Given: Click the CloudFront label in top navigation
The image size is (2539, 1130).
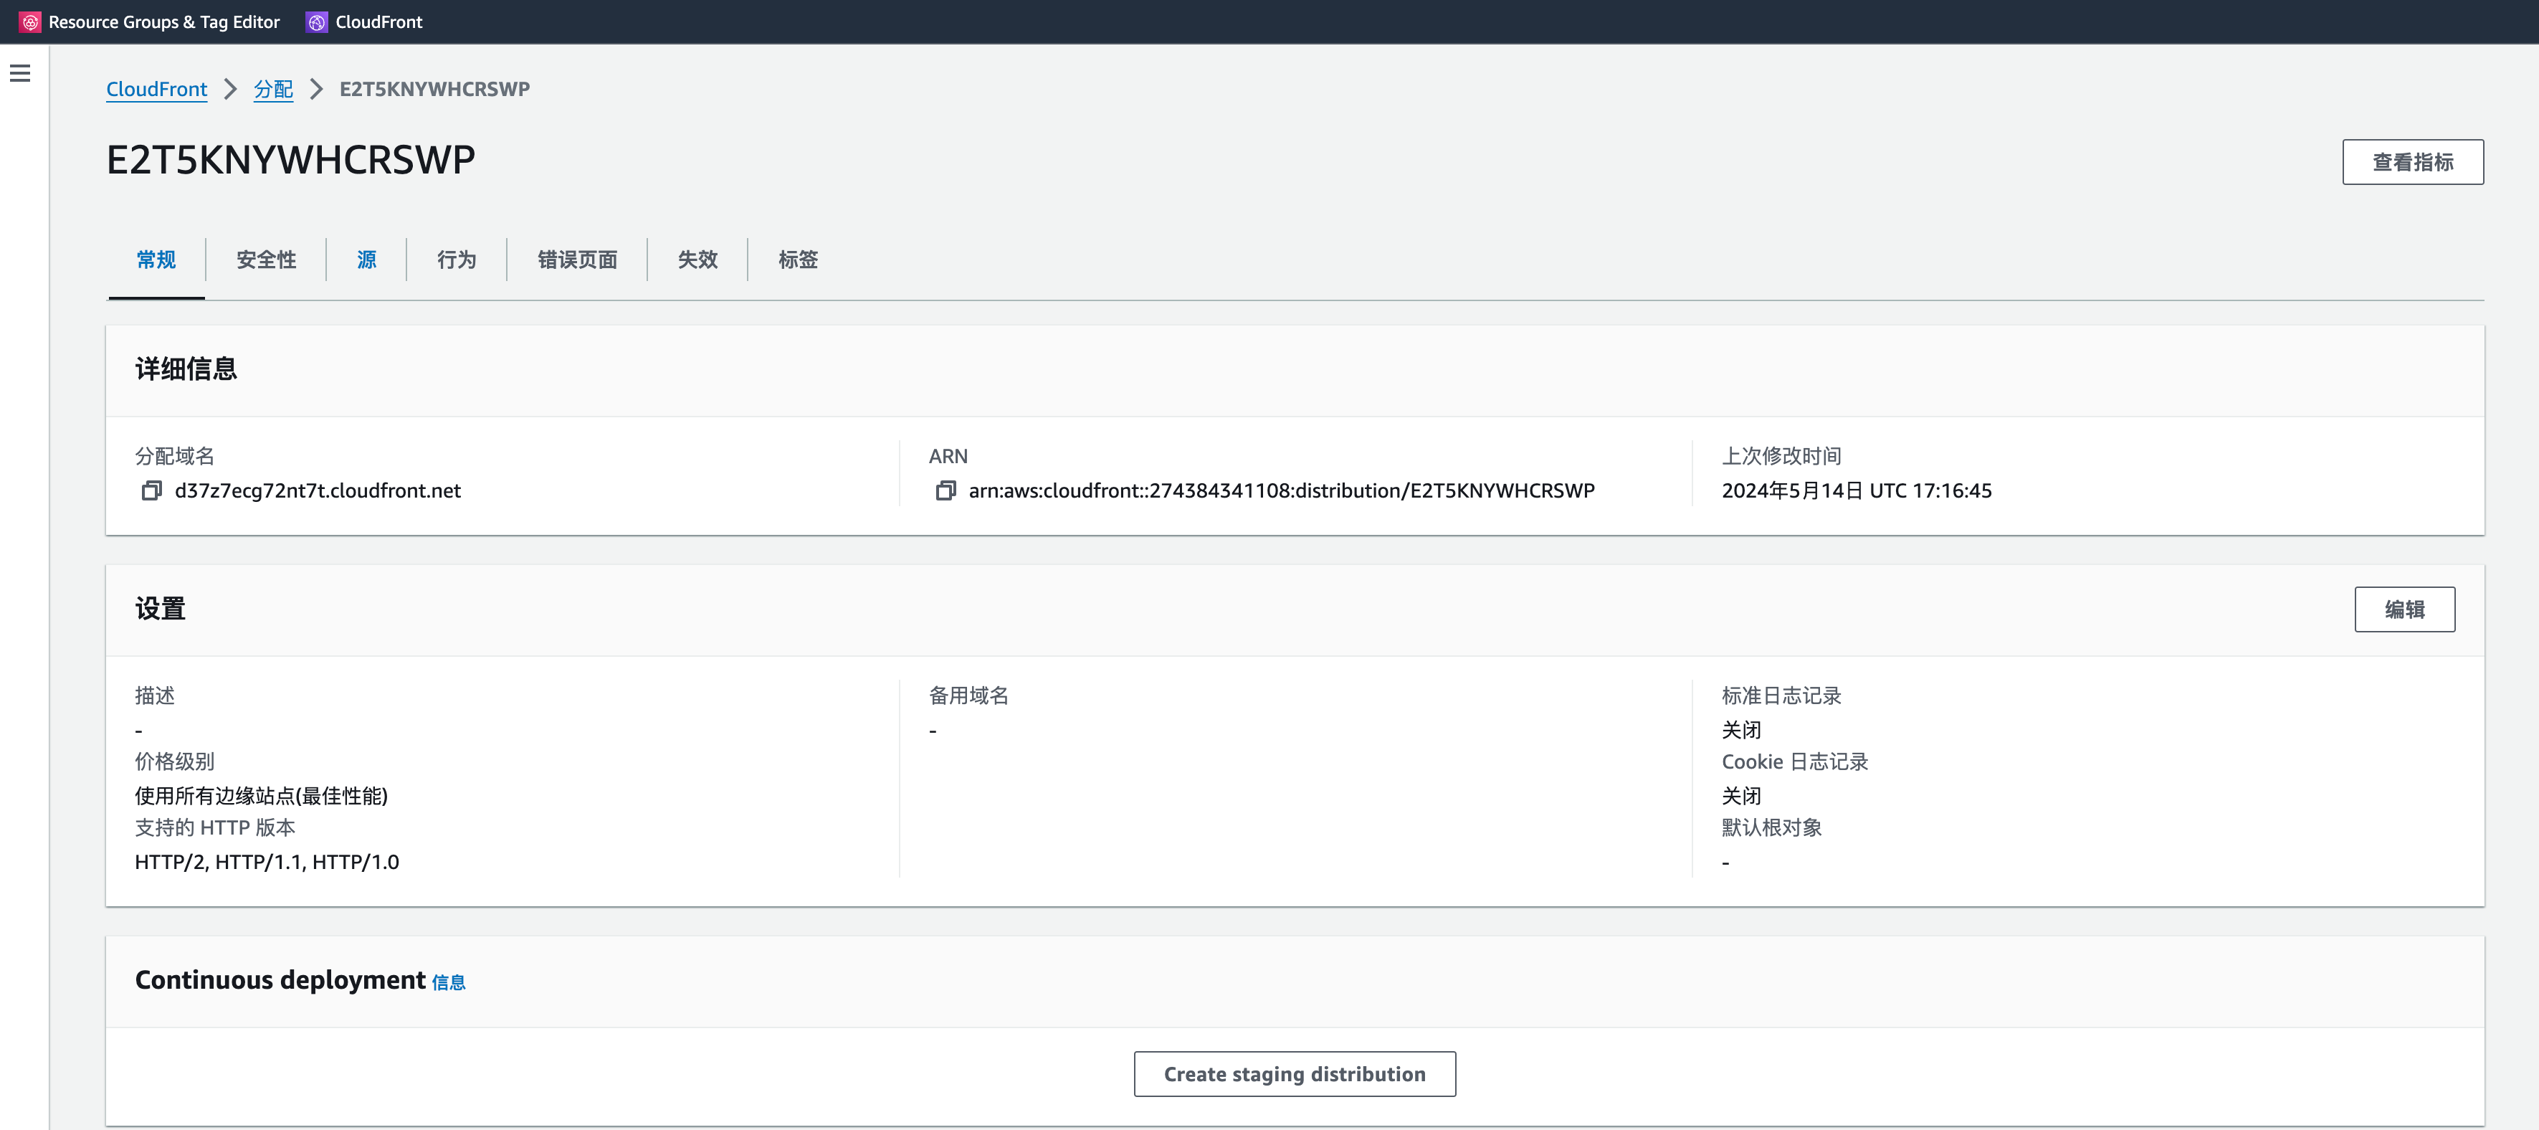Looking at the screenshot, I should click(379, 22).
